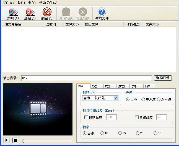Click the video quality 600 field
Screen dimensions: 179x146
[111, 117]
